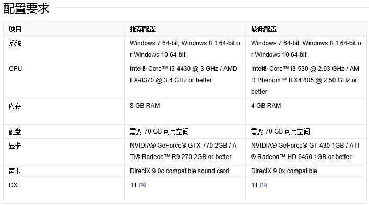
Task: Select the 最低配置 column header
Action: (264, 29)
